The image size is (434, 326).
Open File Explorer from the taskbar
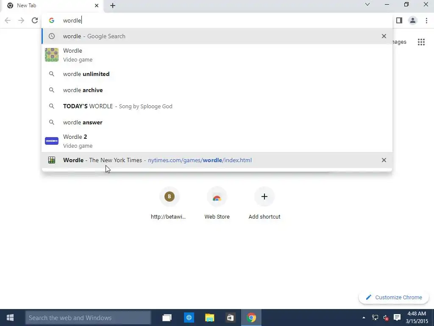pos(209,318)
